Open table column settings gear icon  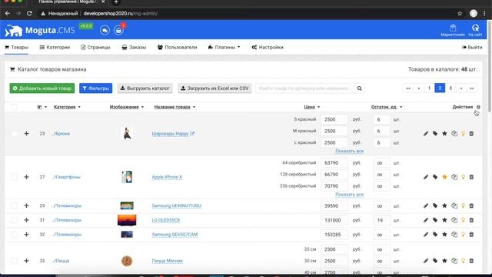tap(478, 107)
